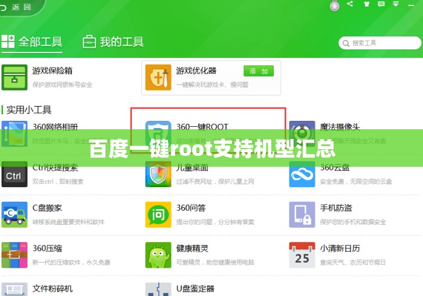Image resolution: width=423 pixels, height=296 pixels.
Task: Click the magnifier icon in search box
Action: click(x=346, y=43)
